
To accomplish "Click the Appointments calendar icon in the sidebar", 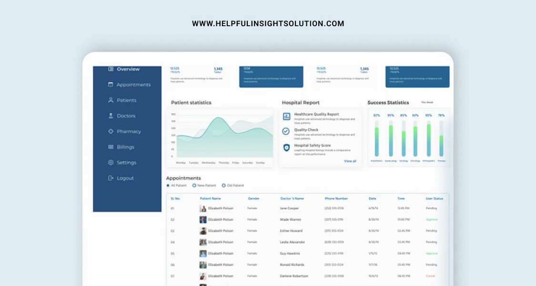I will pyautogui.click(x=111, y=84).
